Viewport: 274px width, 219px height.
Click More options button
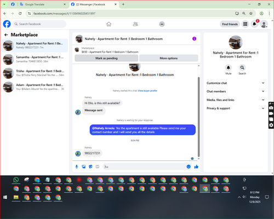point(169,58)
